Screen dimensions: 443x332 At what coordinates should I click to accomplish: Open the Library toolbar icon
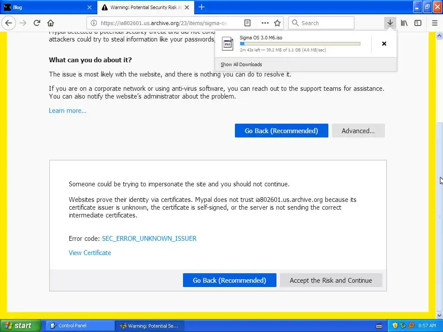tap(404, 23)
